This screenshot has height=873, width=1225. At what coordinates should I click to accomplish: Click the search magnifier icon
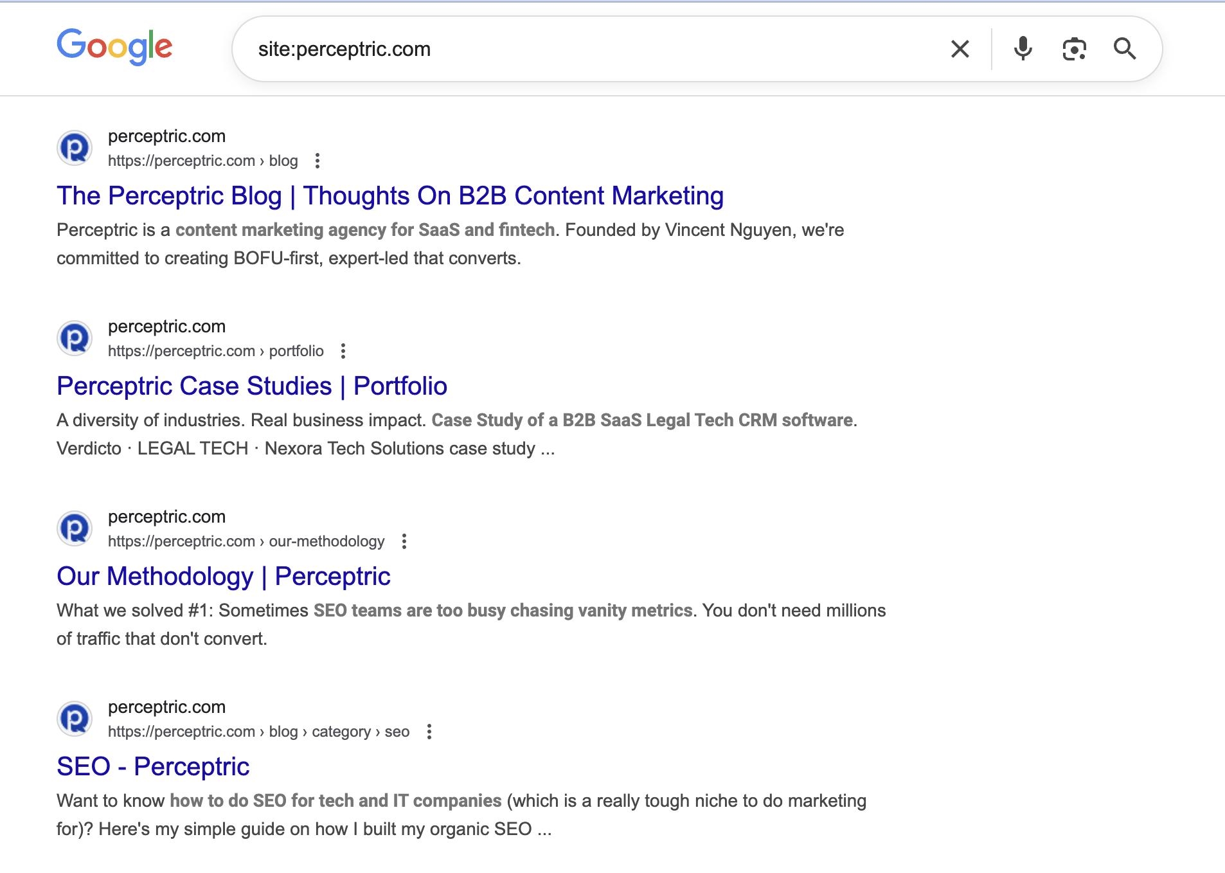click(1125, 48)
